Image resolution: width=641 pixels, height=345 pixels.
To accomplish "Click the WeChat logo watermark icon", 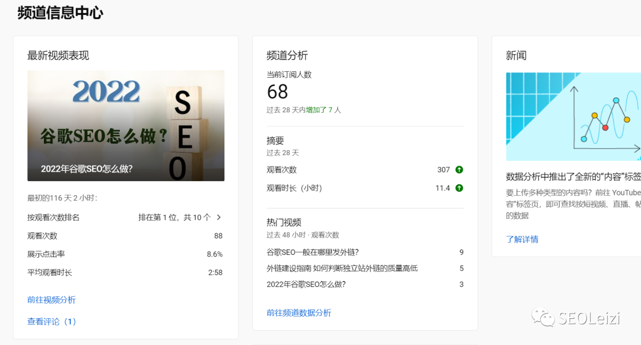I will tap(543, 318).
